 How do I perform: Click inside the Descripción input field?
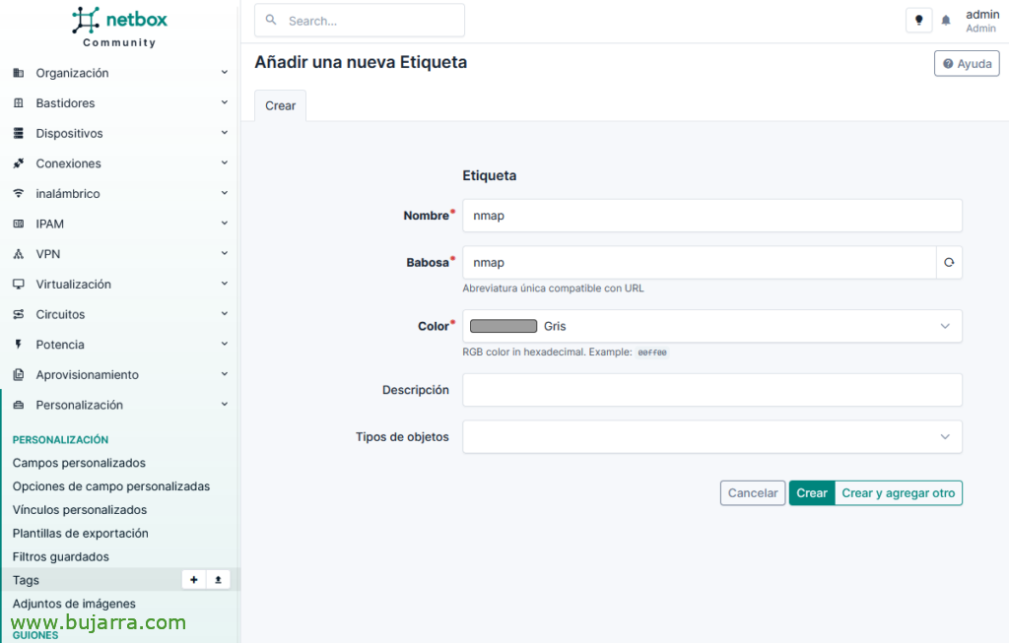pyautogui.click(x=711, y=390)
